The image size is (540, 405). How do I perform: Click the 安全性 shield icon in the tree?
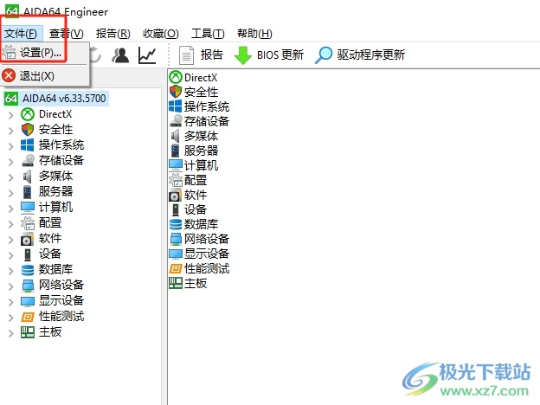pos(28,130)
